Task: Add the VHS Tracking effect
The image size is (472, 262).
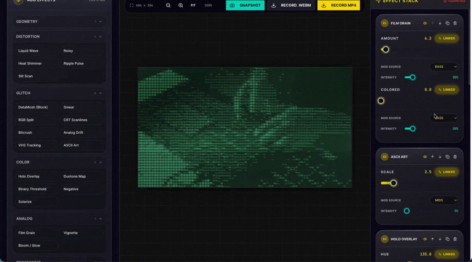Action: click(36, 145)
